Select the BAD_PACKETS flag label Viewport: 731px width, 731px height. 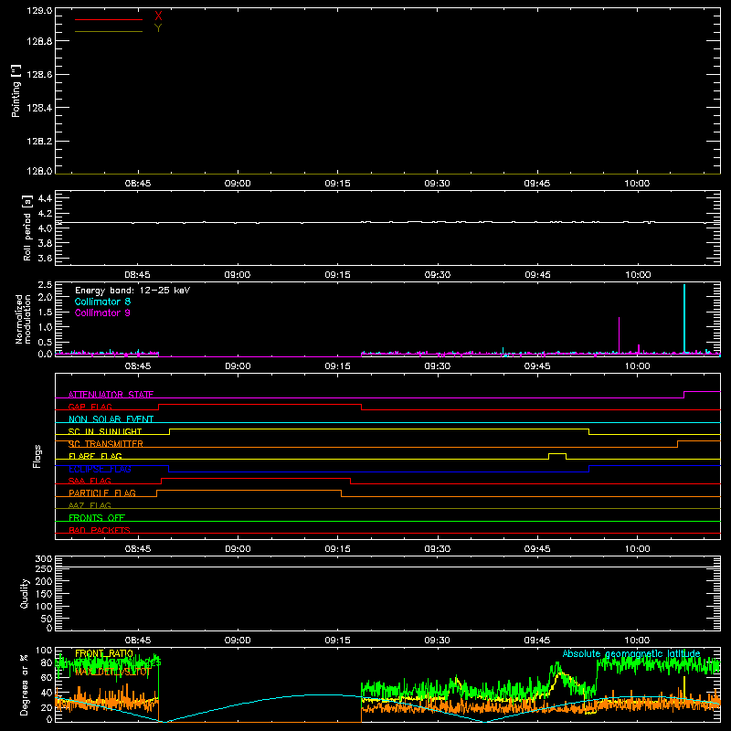pyautogui.click(x=100, y=530)
